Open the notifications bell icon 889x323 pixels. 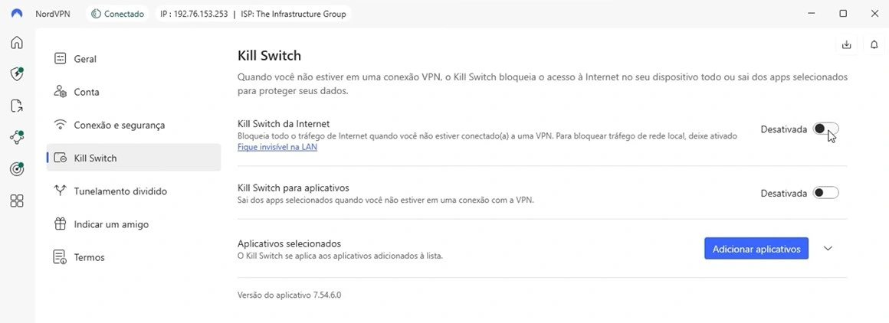pos(875,44)
